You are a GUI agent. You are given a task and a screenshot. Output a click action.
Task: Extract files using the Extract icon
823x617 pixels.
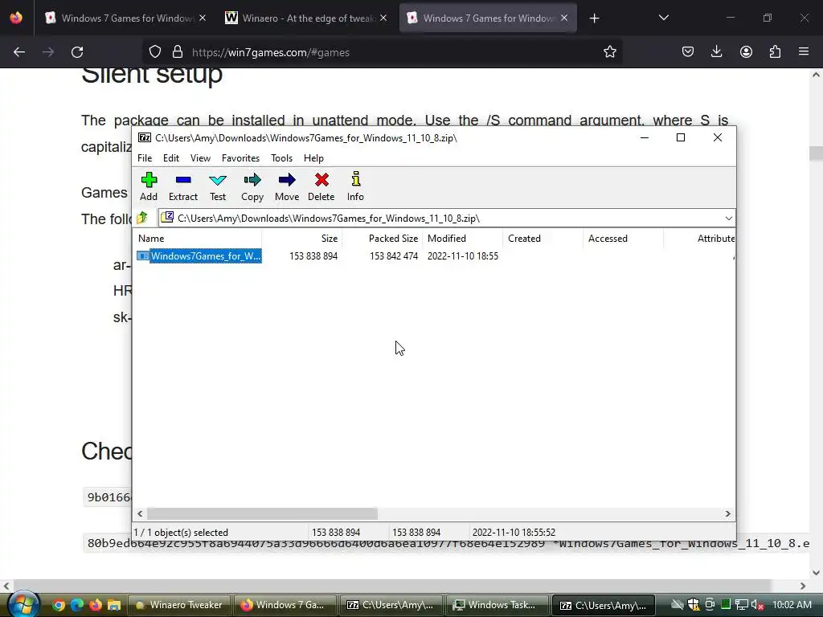(x=182, y=186)
